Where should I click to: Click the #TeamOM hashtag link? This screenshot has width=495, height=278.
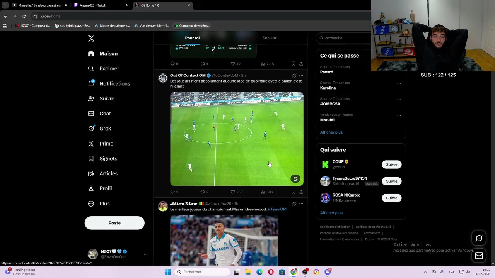(x=277, y=209)
